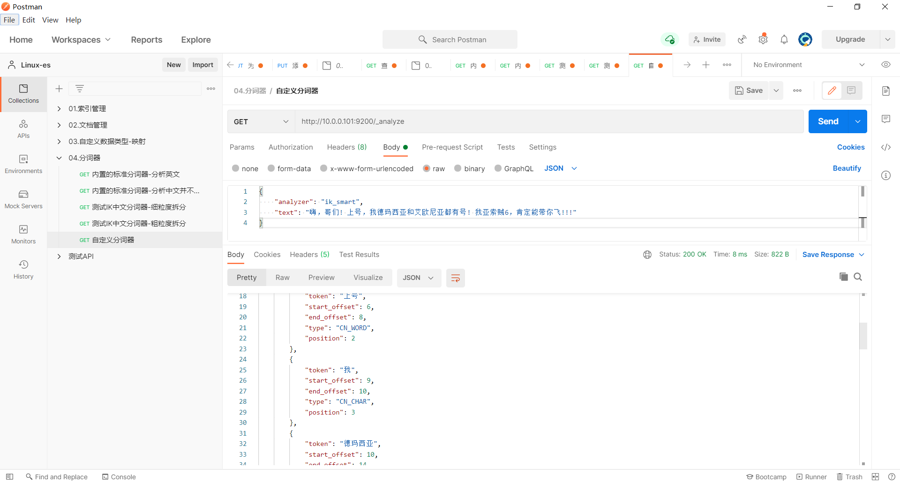The height and width of the screenshot is (483, 900).
Task: Open Postman settings gear icon
Action: [x=763, y=39]
